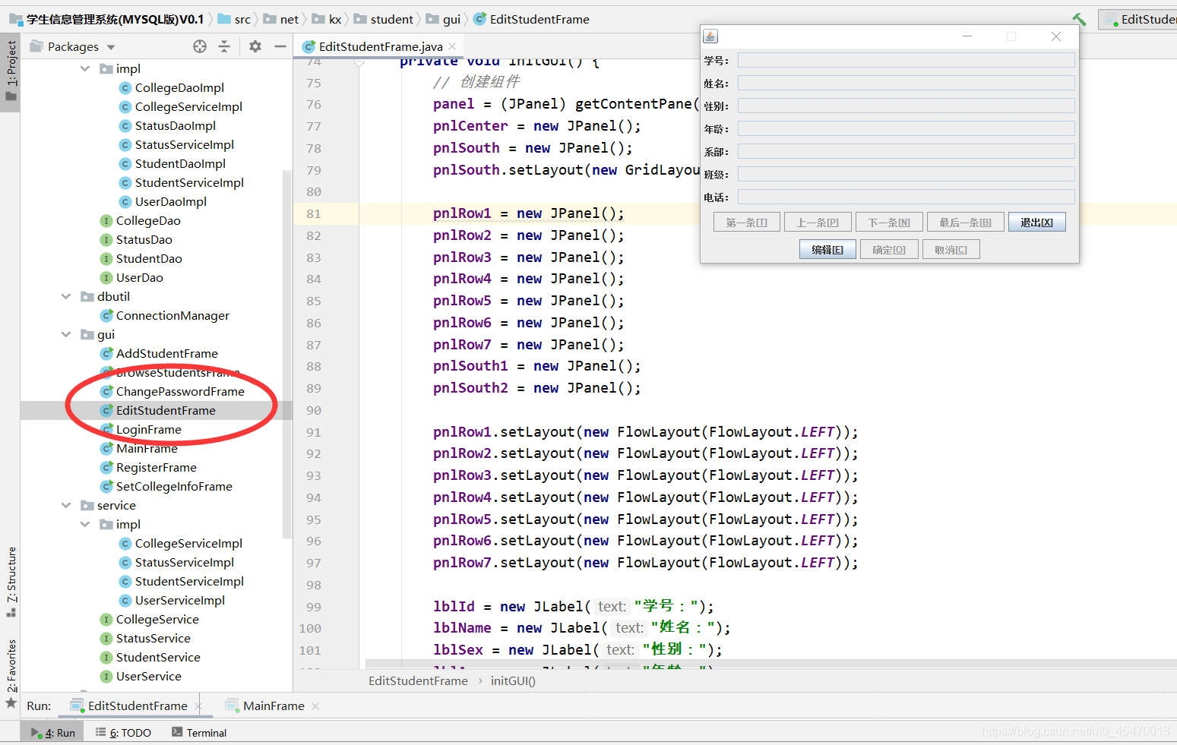
Task: Click initGUI() in the editor breadcrumb
Action: (x=513, y=680)
